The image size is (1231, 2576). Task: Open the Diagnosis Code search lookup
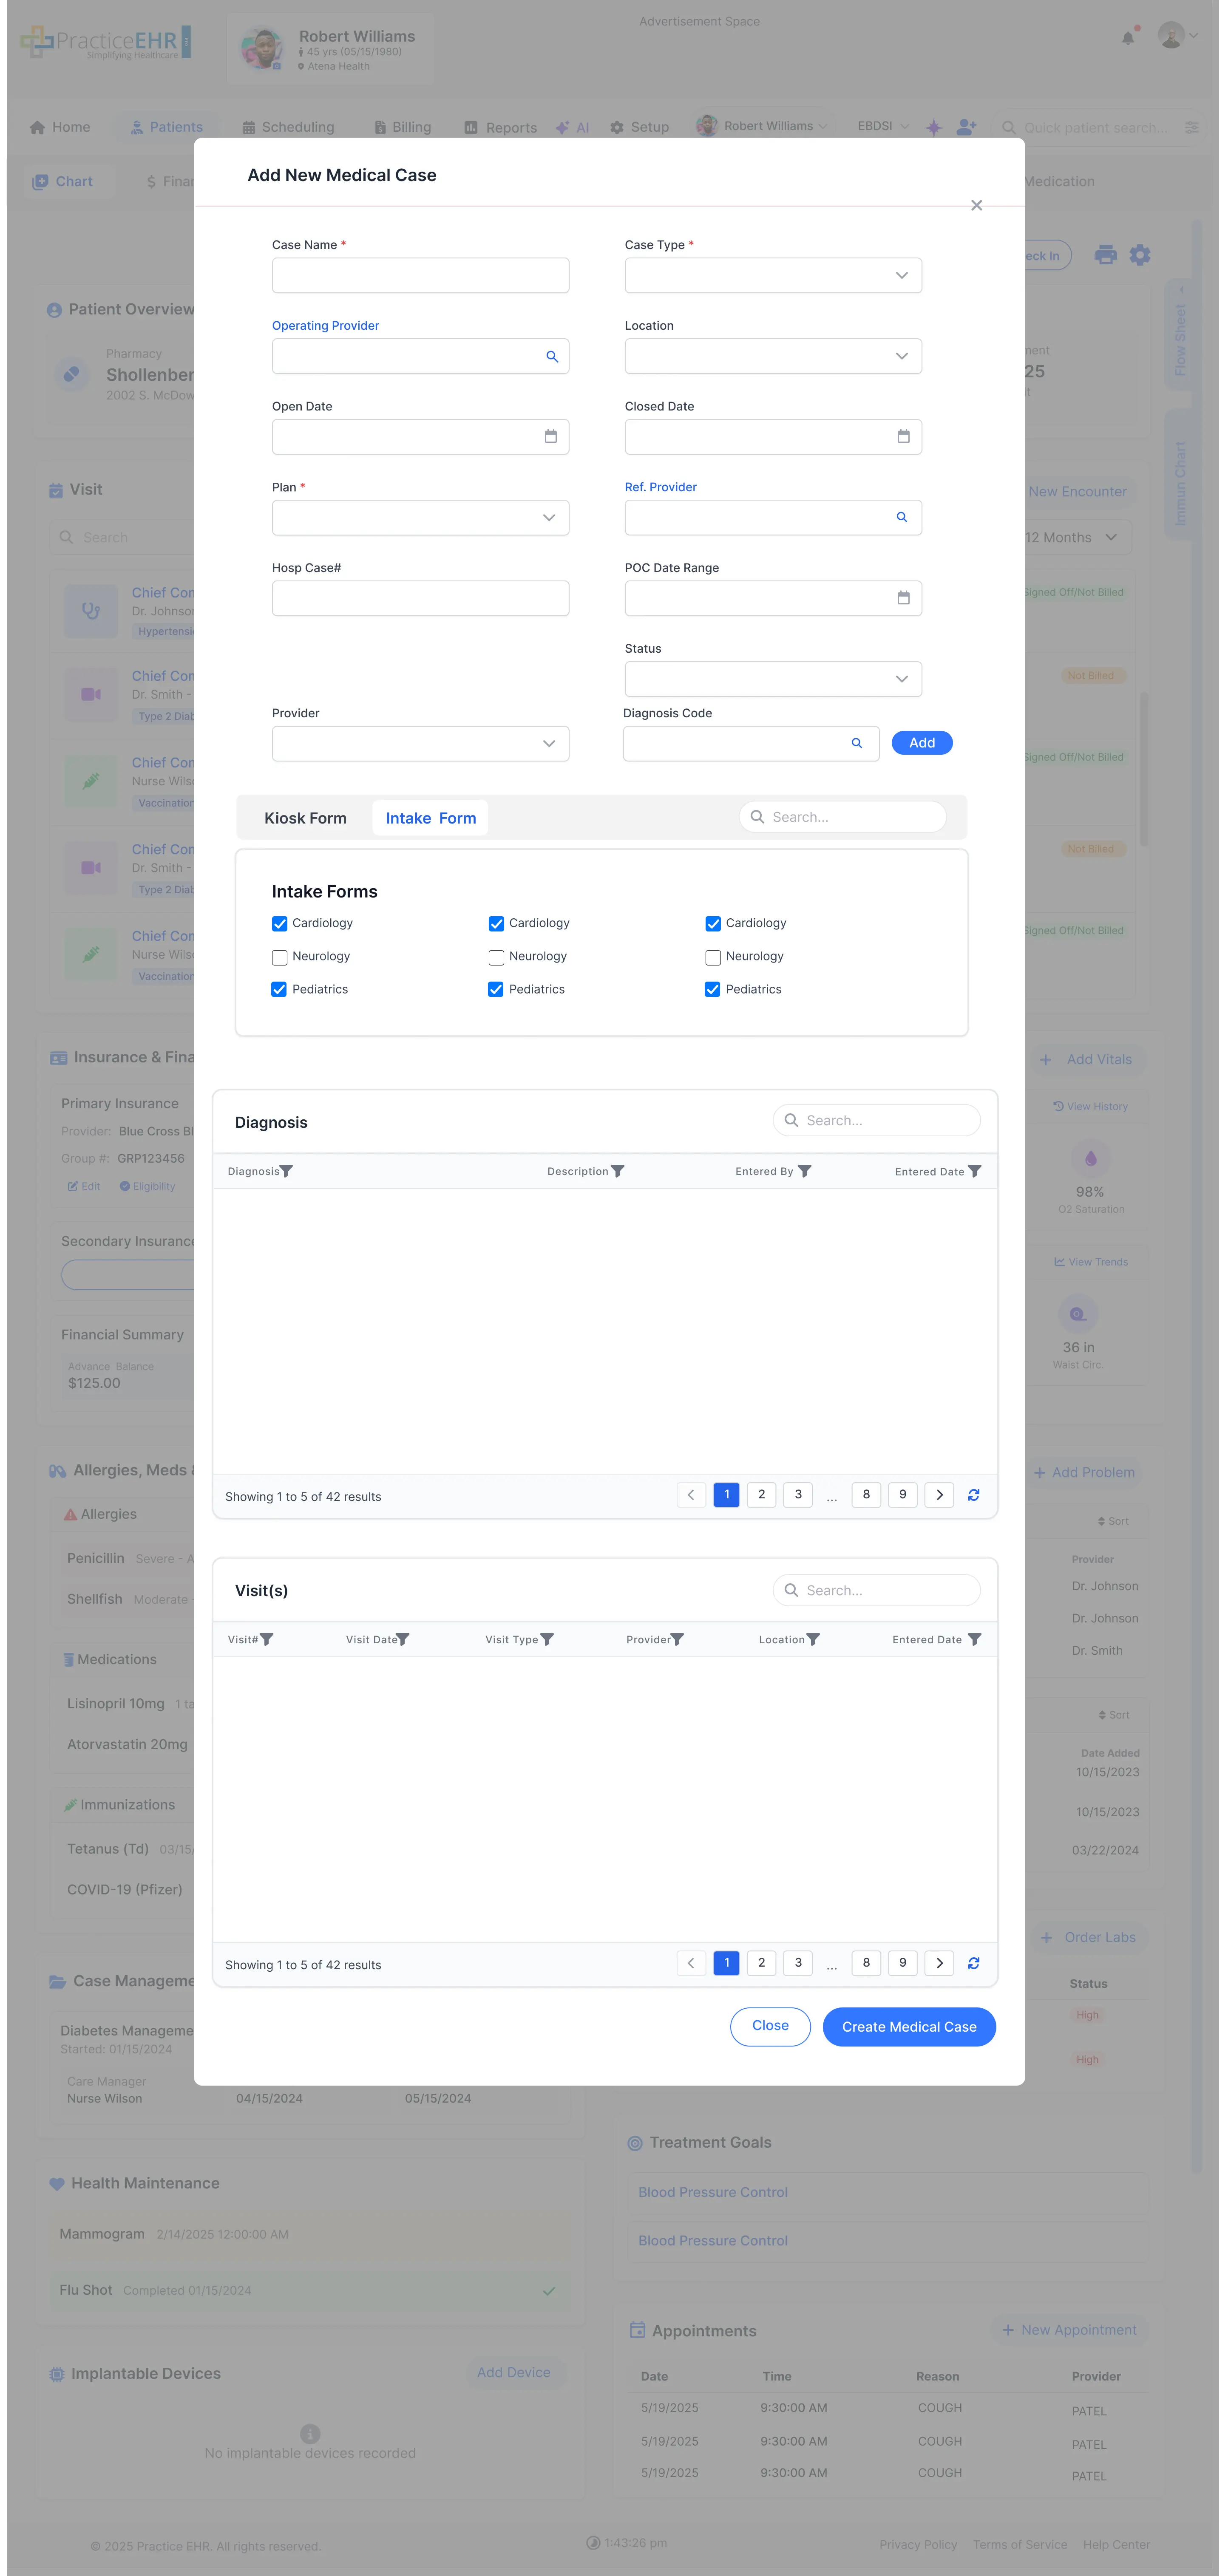click(x=856, y=743)
